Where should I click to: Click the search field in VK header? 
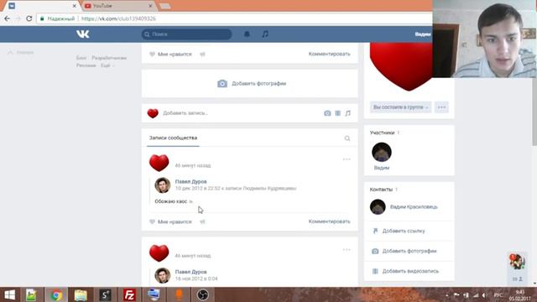click(x=186, y=34)
